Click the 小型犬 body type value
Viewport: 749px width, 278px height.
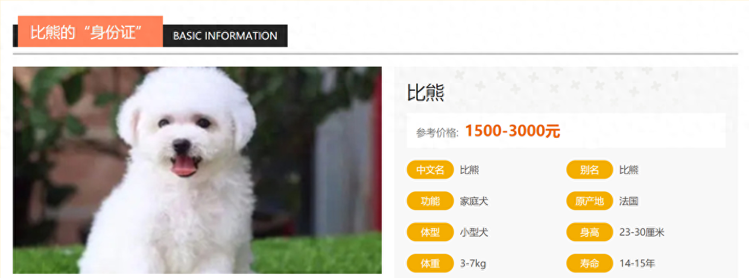(x=474, y=232)
